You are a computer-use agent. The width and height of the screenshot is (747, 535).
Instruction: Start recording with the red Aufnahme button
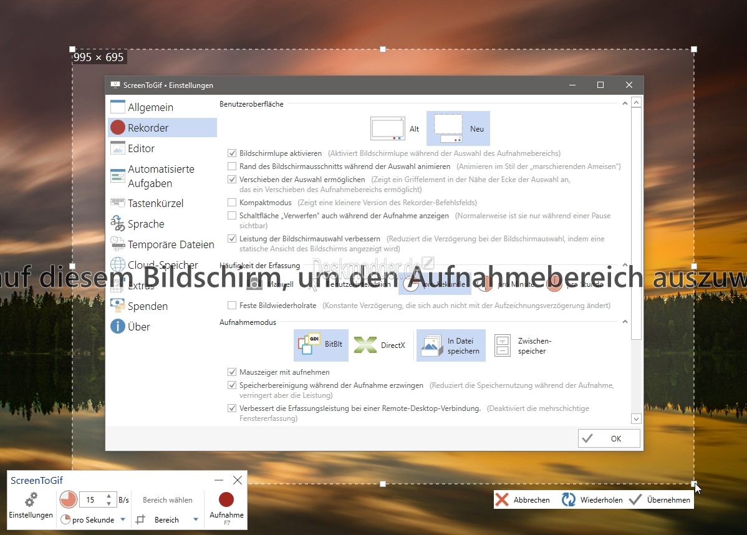coord(226,509)
